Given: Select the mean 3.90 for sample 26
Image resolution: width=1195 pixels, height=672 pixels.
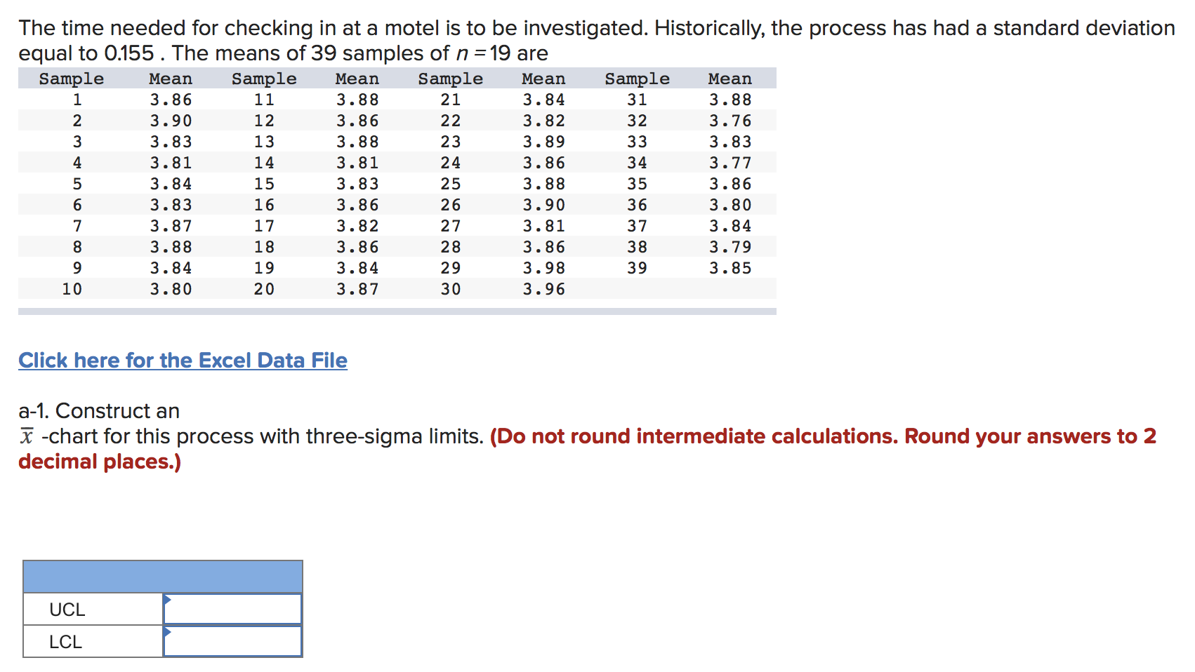Looking at the screenshot, I should [x=543, y=204].
